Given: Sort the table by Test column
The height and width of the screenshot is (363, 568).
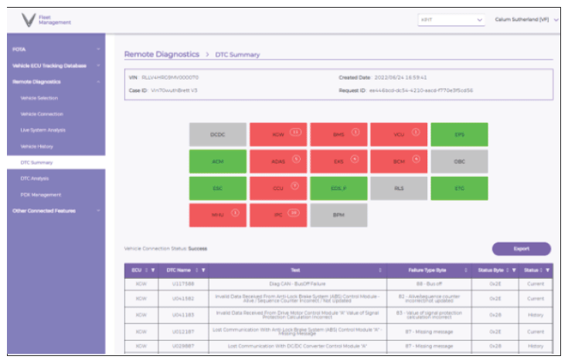Looking at the screenshot, I should point(379,270).
